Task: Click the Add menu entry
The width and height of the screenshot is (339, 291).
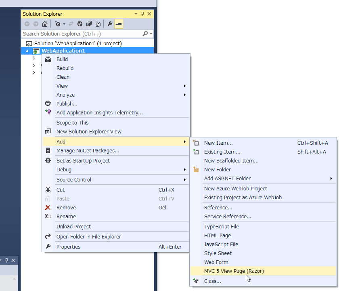Action: point(116,141)
